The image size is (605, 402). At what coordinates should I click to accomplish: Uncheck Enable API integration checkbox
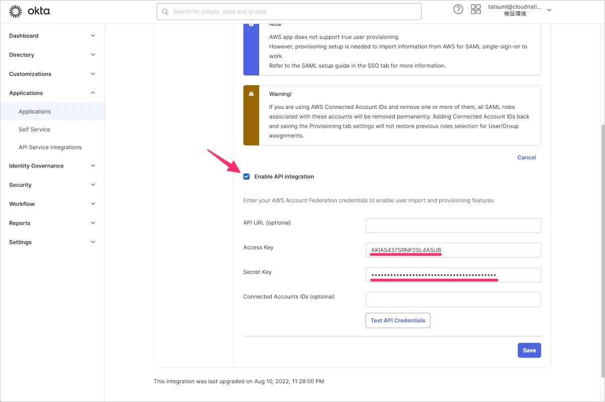pyautogui.click(x=247, y=177)
